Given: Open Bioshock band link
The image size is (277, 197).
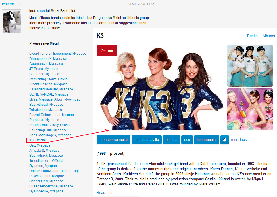Looking at the screenshot, I should pyautogui.click(x=37, y=74).
